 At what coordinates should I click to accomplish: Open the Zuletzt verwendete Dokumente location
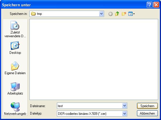tap(15, 29)
